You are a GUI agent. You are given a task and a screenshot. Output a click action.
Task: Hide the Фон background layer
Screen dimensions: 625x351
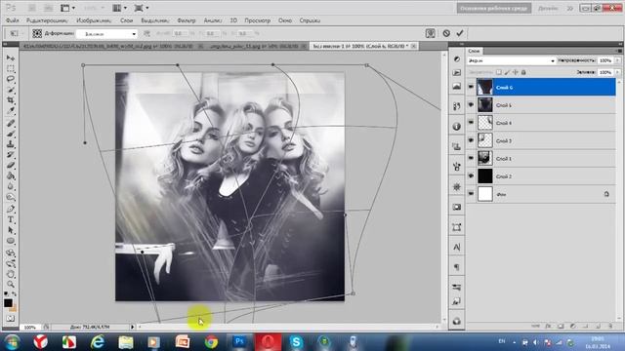point(471,193)
